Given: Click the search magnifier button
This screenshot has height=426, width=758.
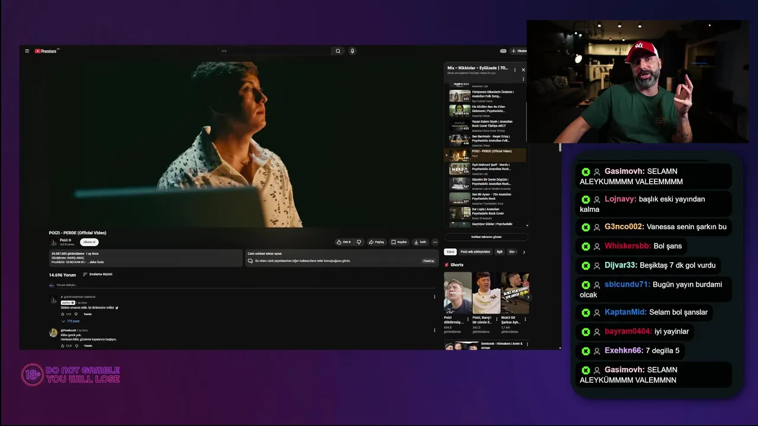Looking at the screenshot, I should (x=338, y=51).
